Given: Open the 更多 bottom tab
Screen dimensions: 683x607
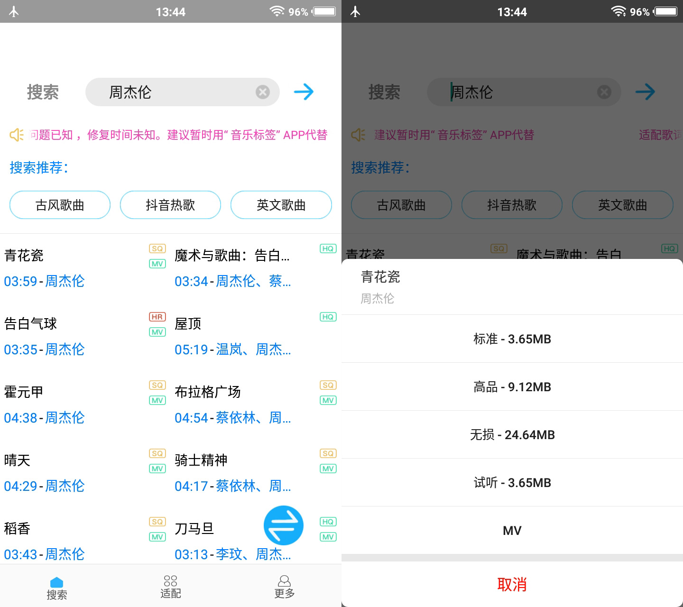Looking at the screenshot, I should click(285, 587).
